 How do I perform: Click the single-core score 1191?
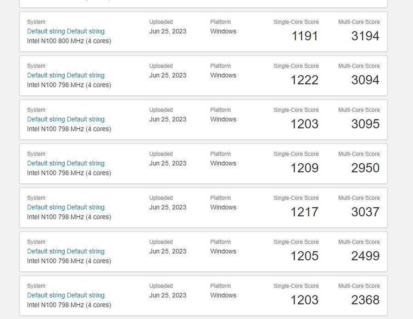click(305, 36)
